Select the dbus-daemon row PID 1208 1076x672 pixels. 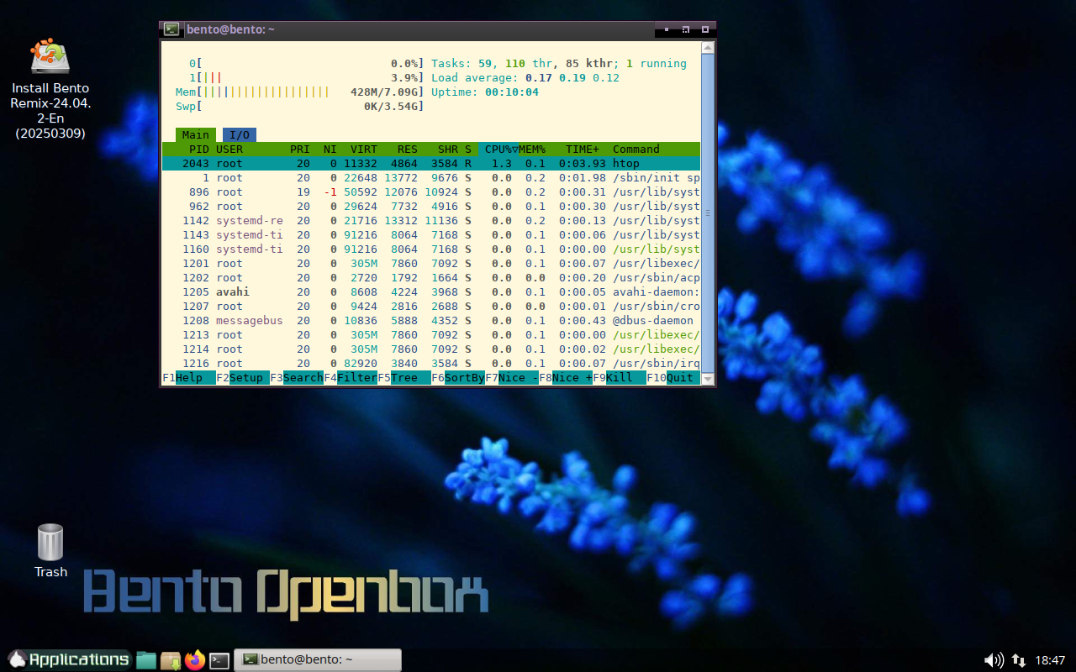(431, 320)
